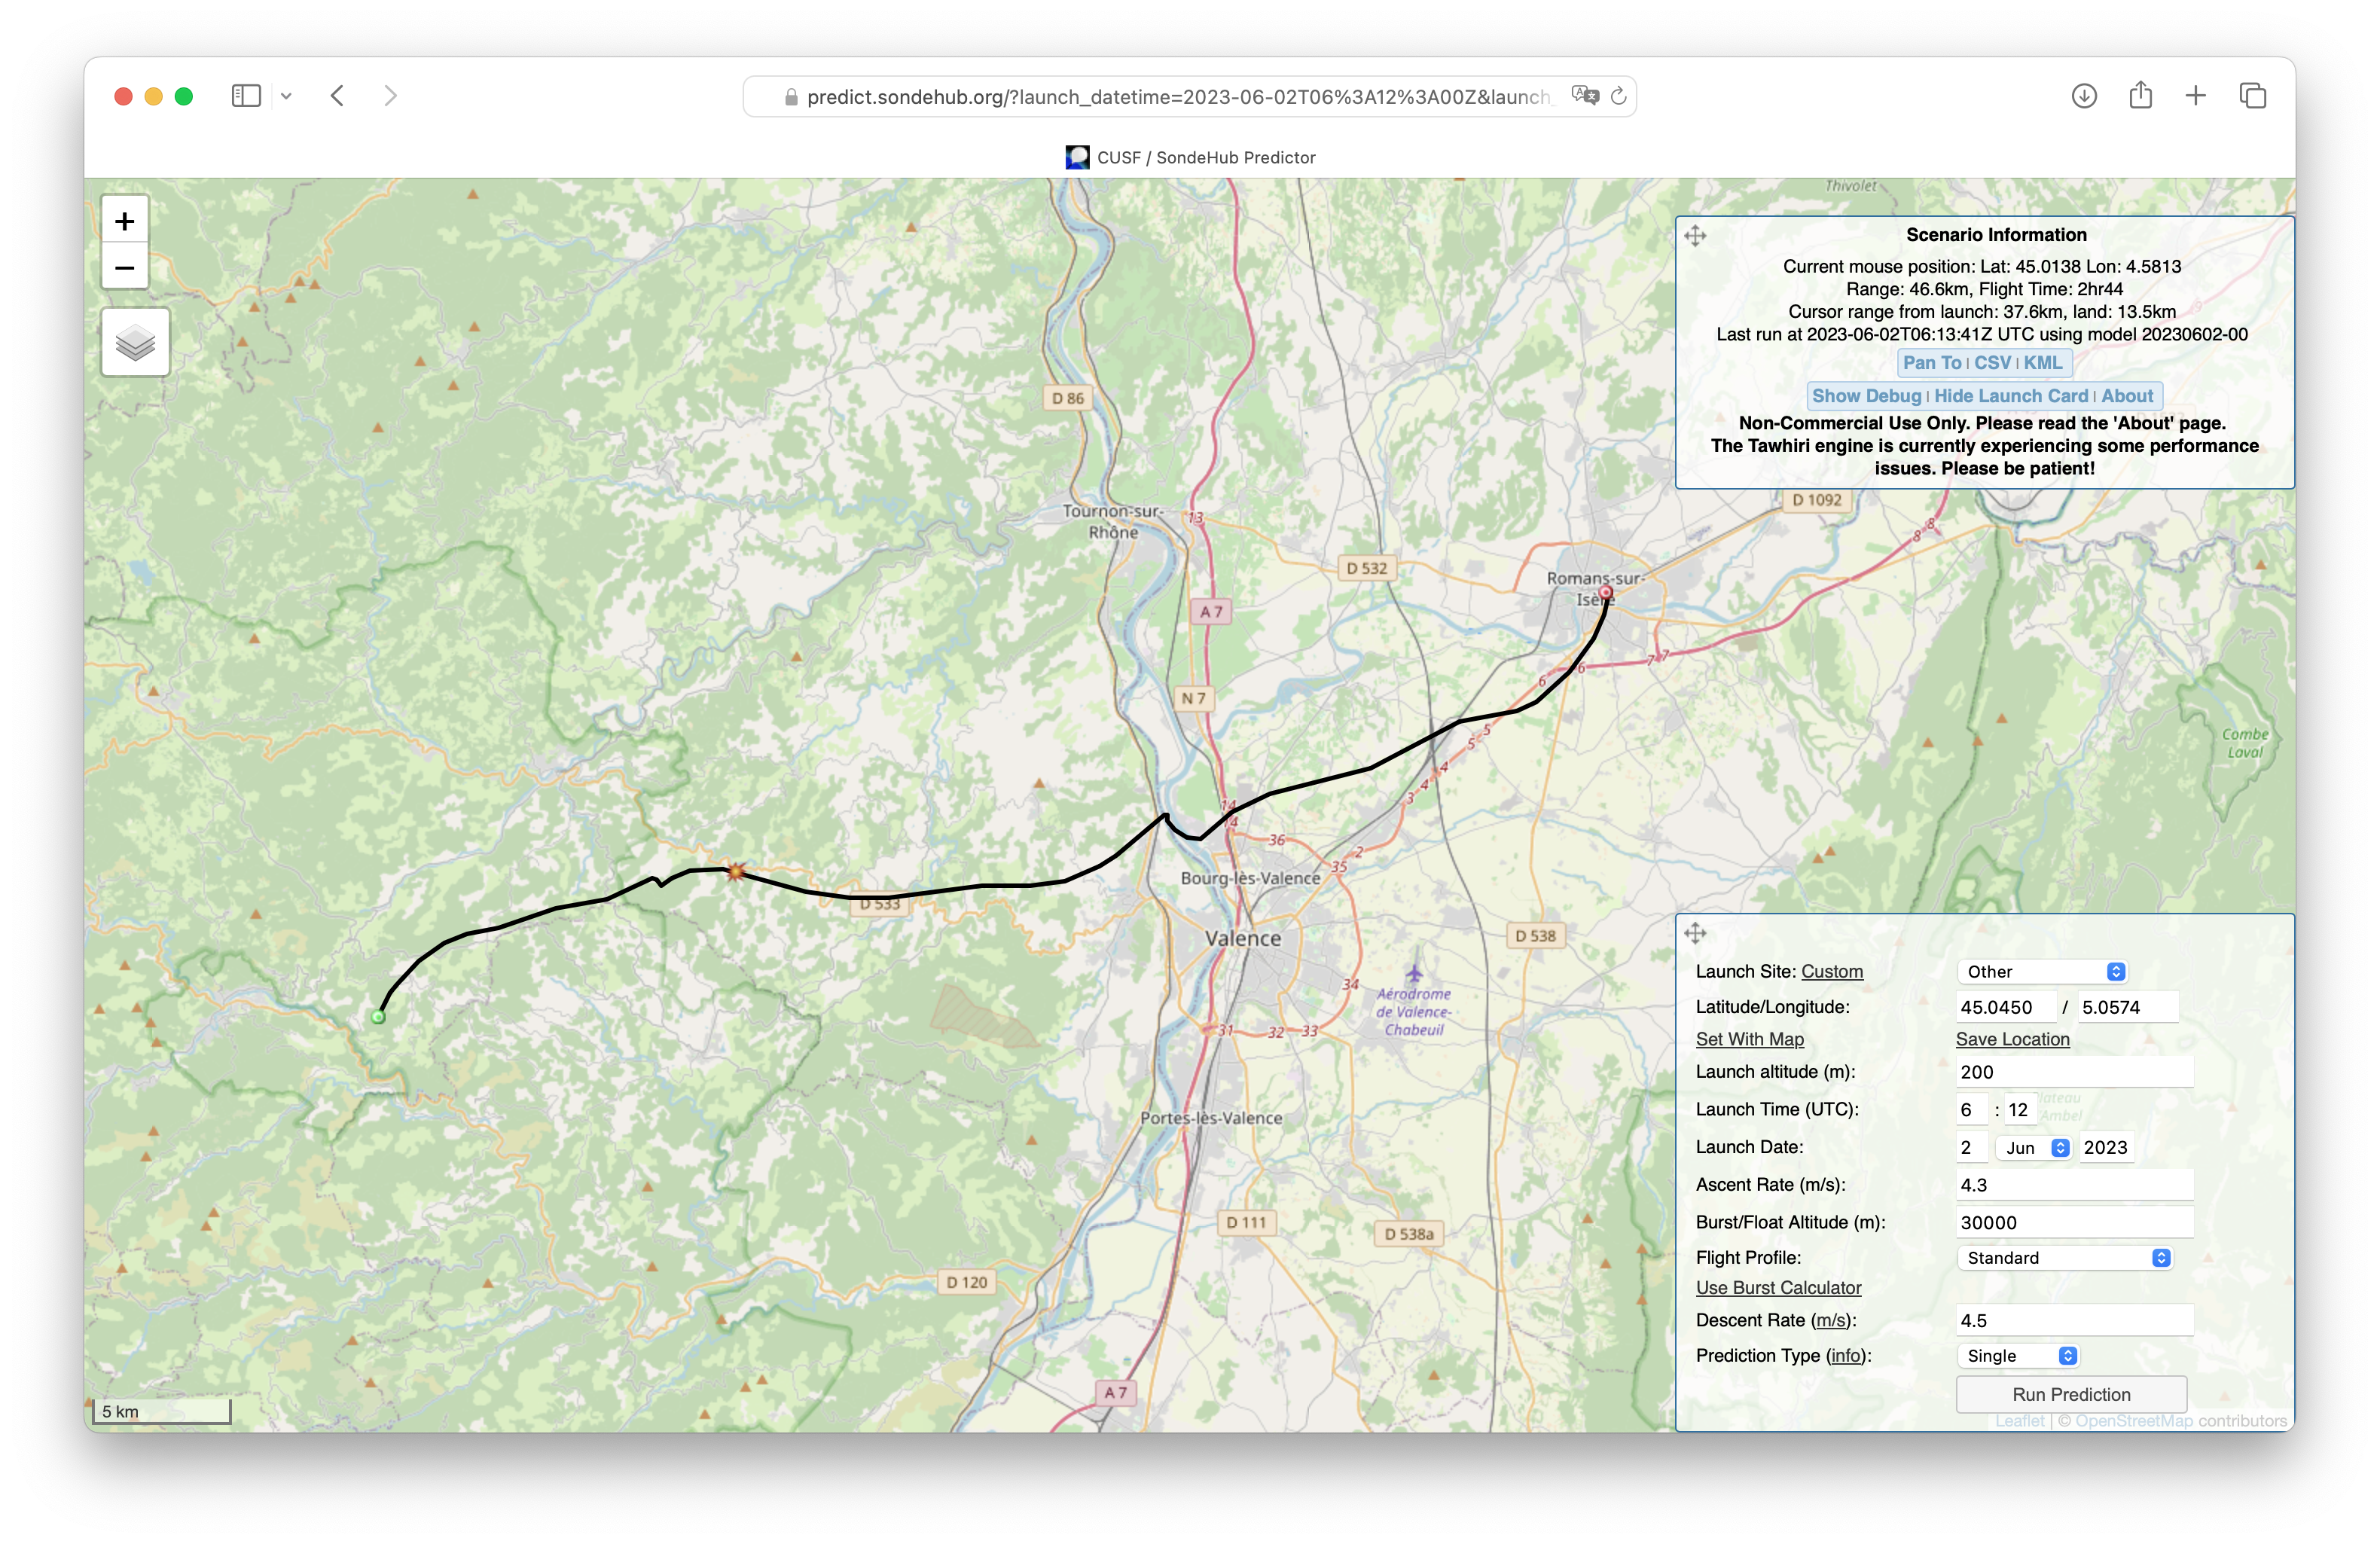Open the Flight Profile dropdown
The width and height of the screenshot is (2380, 1544).
pos(2064,1258)
